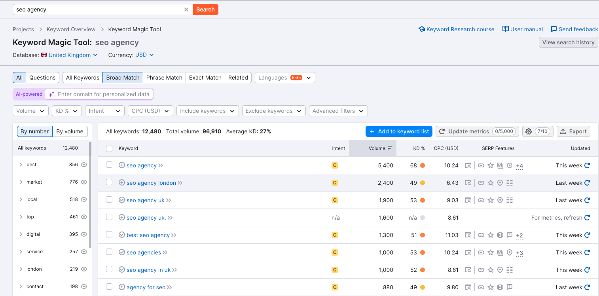The image size is (599, 296).
Task: Switch to the Questions tab
Action: coord(42,77)
